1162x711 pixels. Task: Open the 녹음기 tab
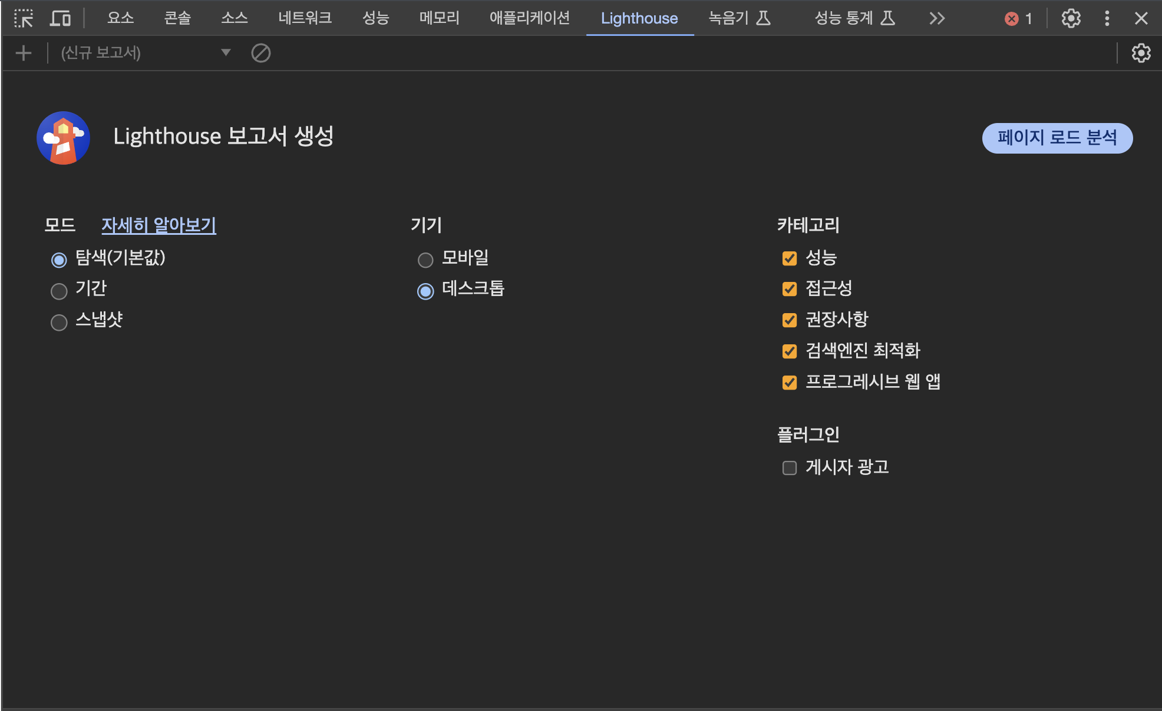[x=740, y=18]
